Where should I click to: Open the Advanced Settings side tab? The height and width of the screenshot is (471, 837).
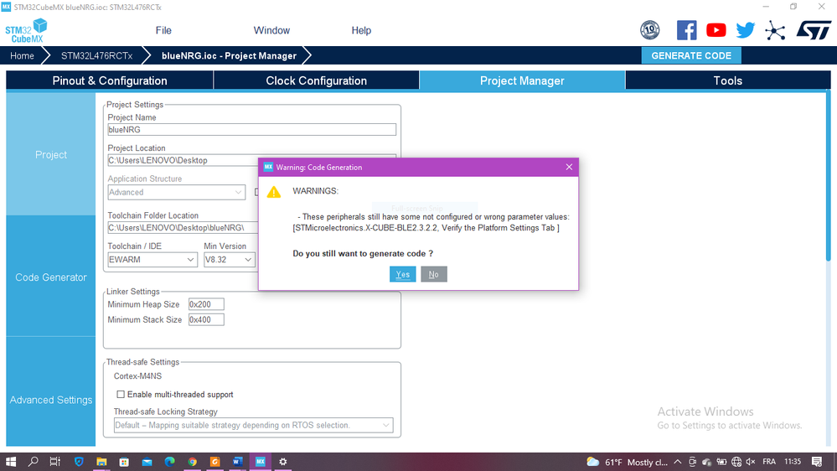pyautogui.click(x=51, y=400)
